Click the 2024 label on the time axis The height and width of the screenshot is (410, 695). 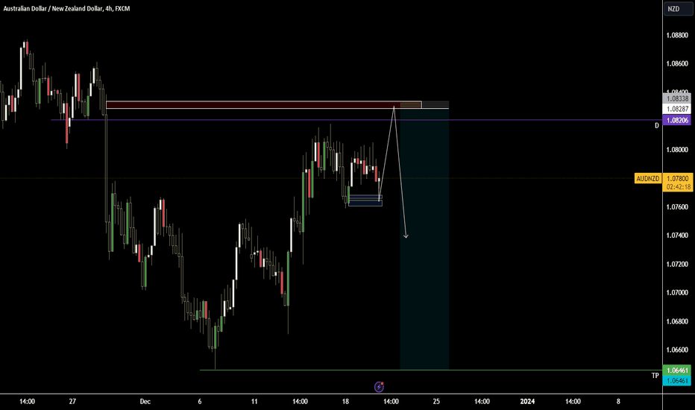(527, 402)
